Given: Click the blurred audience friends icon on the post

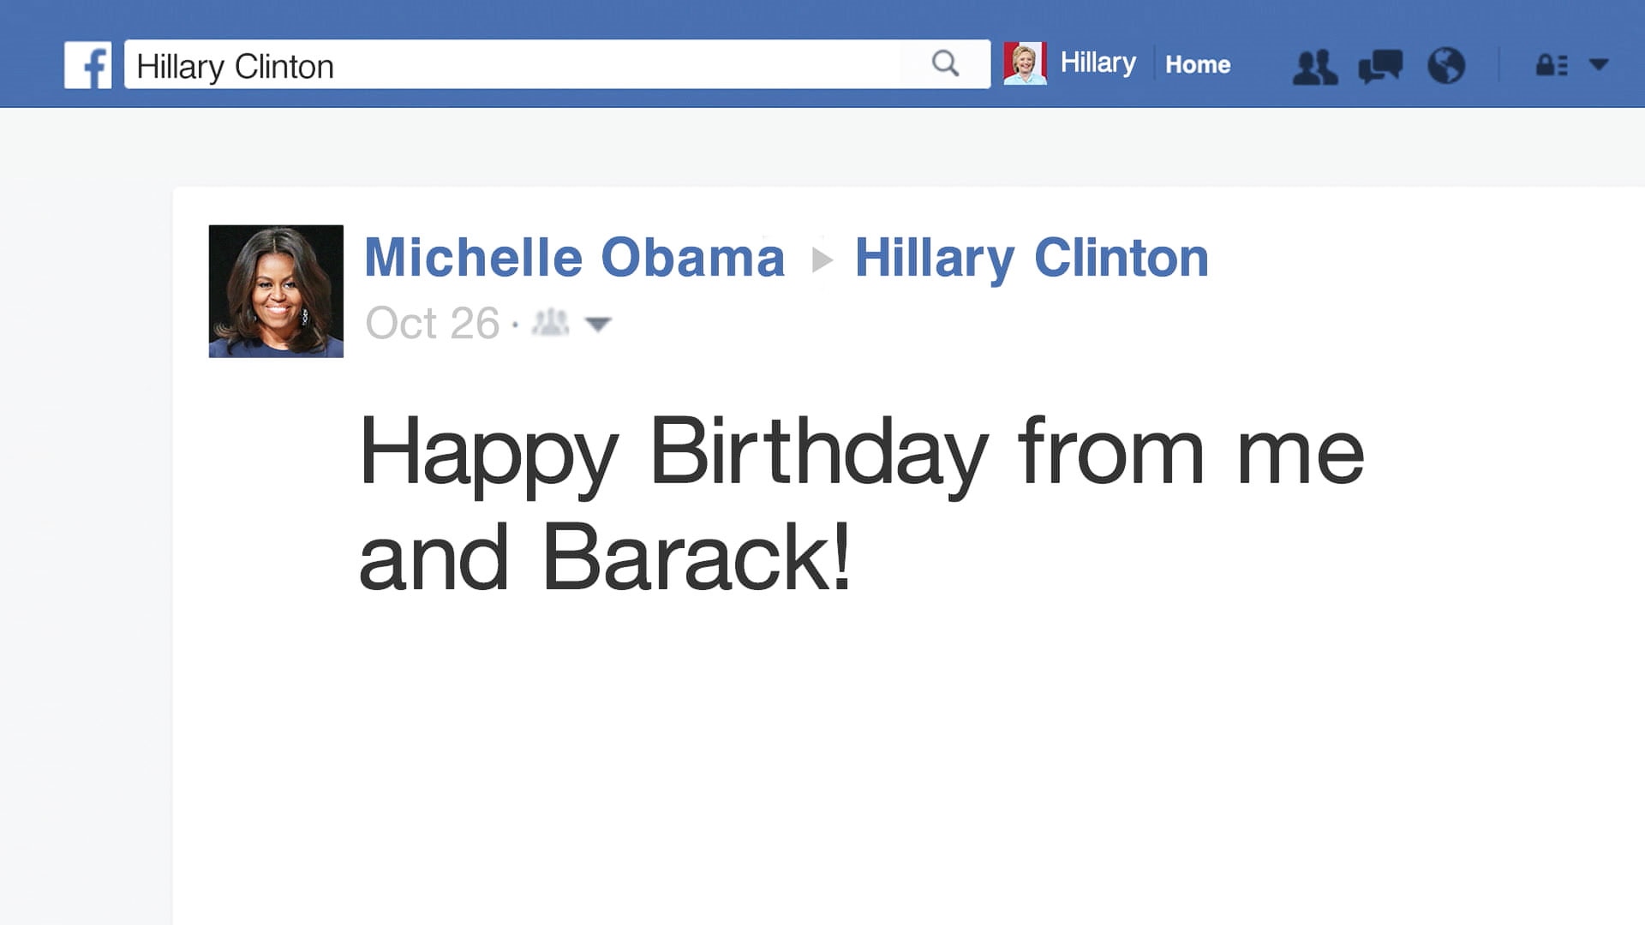Looking at the screenshot, I should point(553,324).
